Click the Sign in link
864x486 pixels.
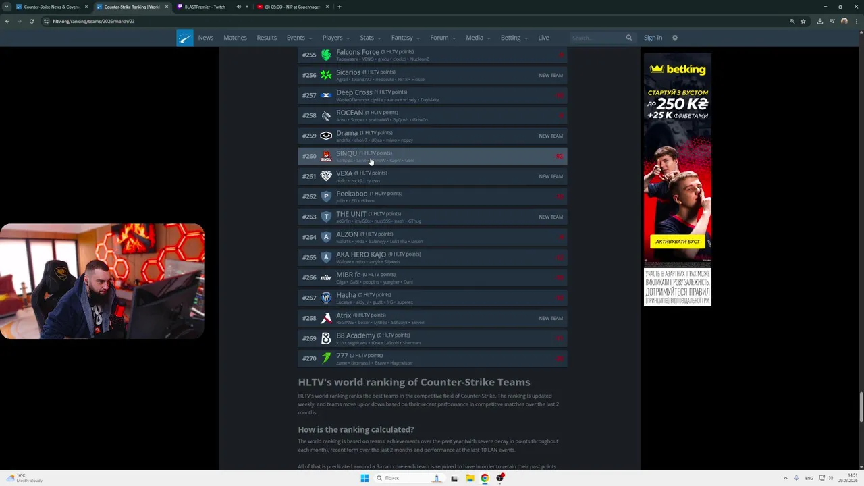click(653, 38)
